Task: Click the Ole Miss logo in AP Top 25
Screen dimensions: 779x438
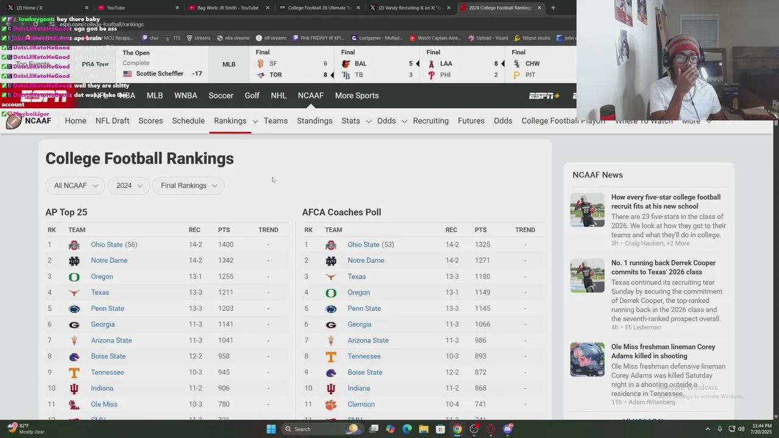Action: tap(74, 405)
